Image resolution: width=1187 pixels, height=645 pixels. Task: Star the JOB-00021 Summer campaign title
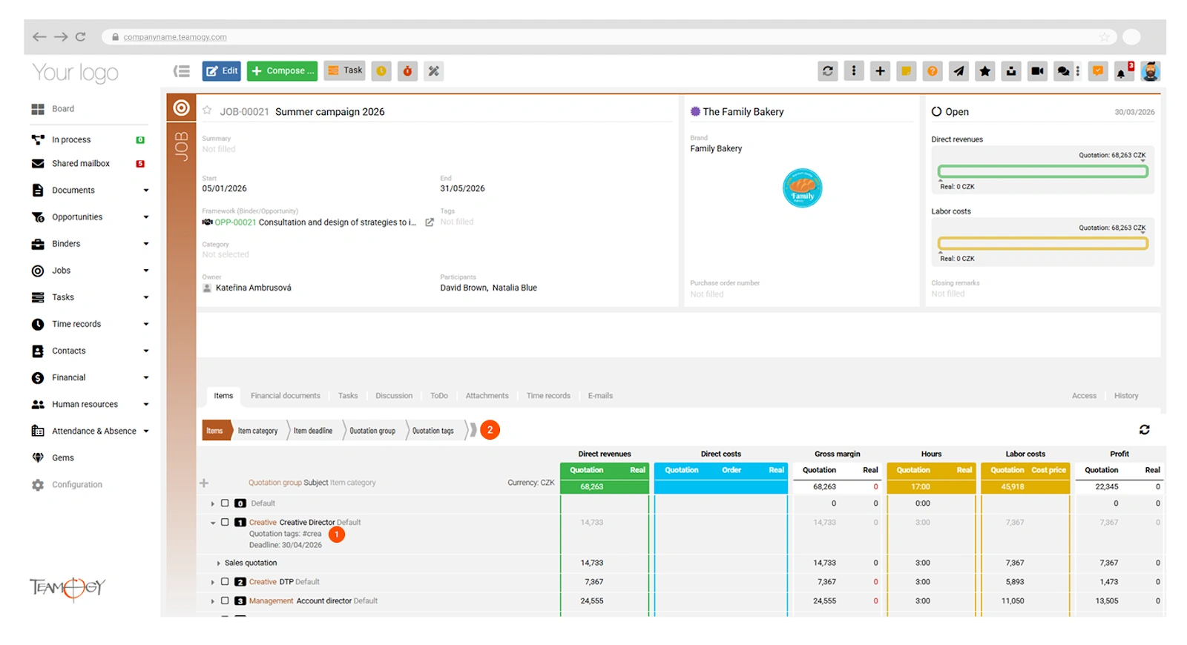pos(207,110)
